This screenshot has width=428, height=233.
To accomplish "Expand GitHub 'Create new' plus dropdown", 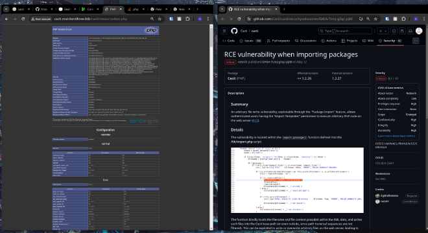I will point(383,31).
